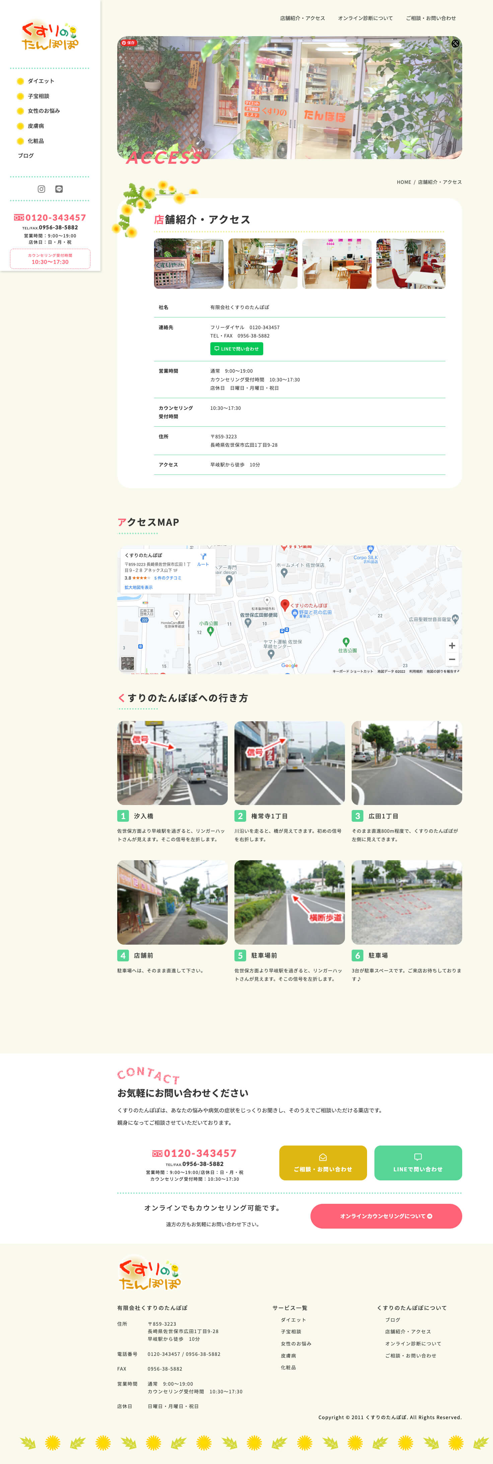Open the fourth store photo with the white table
493x1464 pixels.
click(411, 264)
